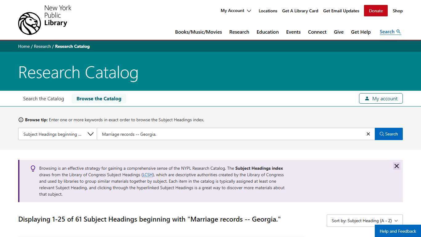Screen dimensions: 421x237
Task: Click the blue Search button
Action: [388, 134]
